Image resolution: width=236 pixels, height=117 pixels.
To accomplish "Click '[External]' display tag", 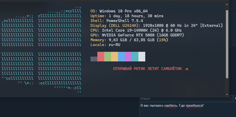I will click(x=211, y=26).
